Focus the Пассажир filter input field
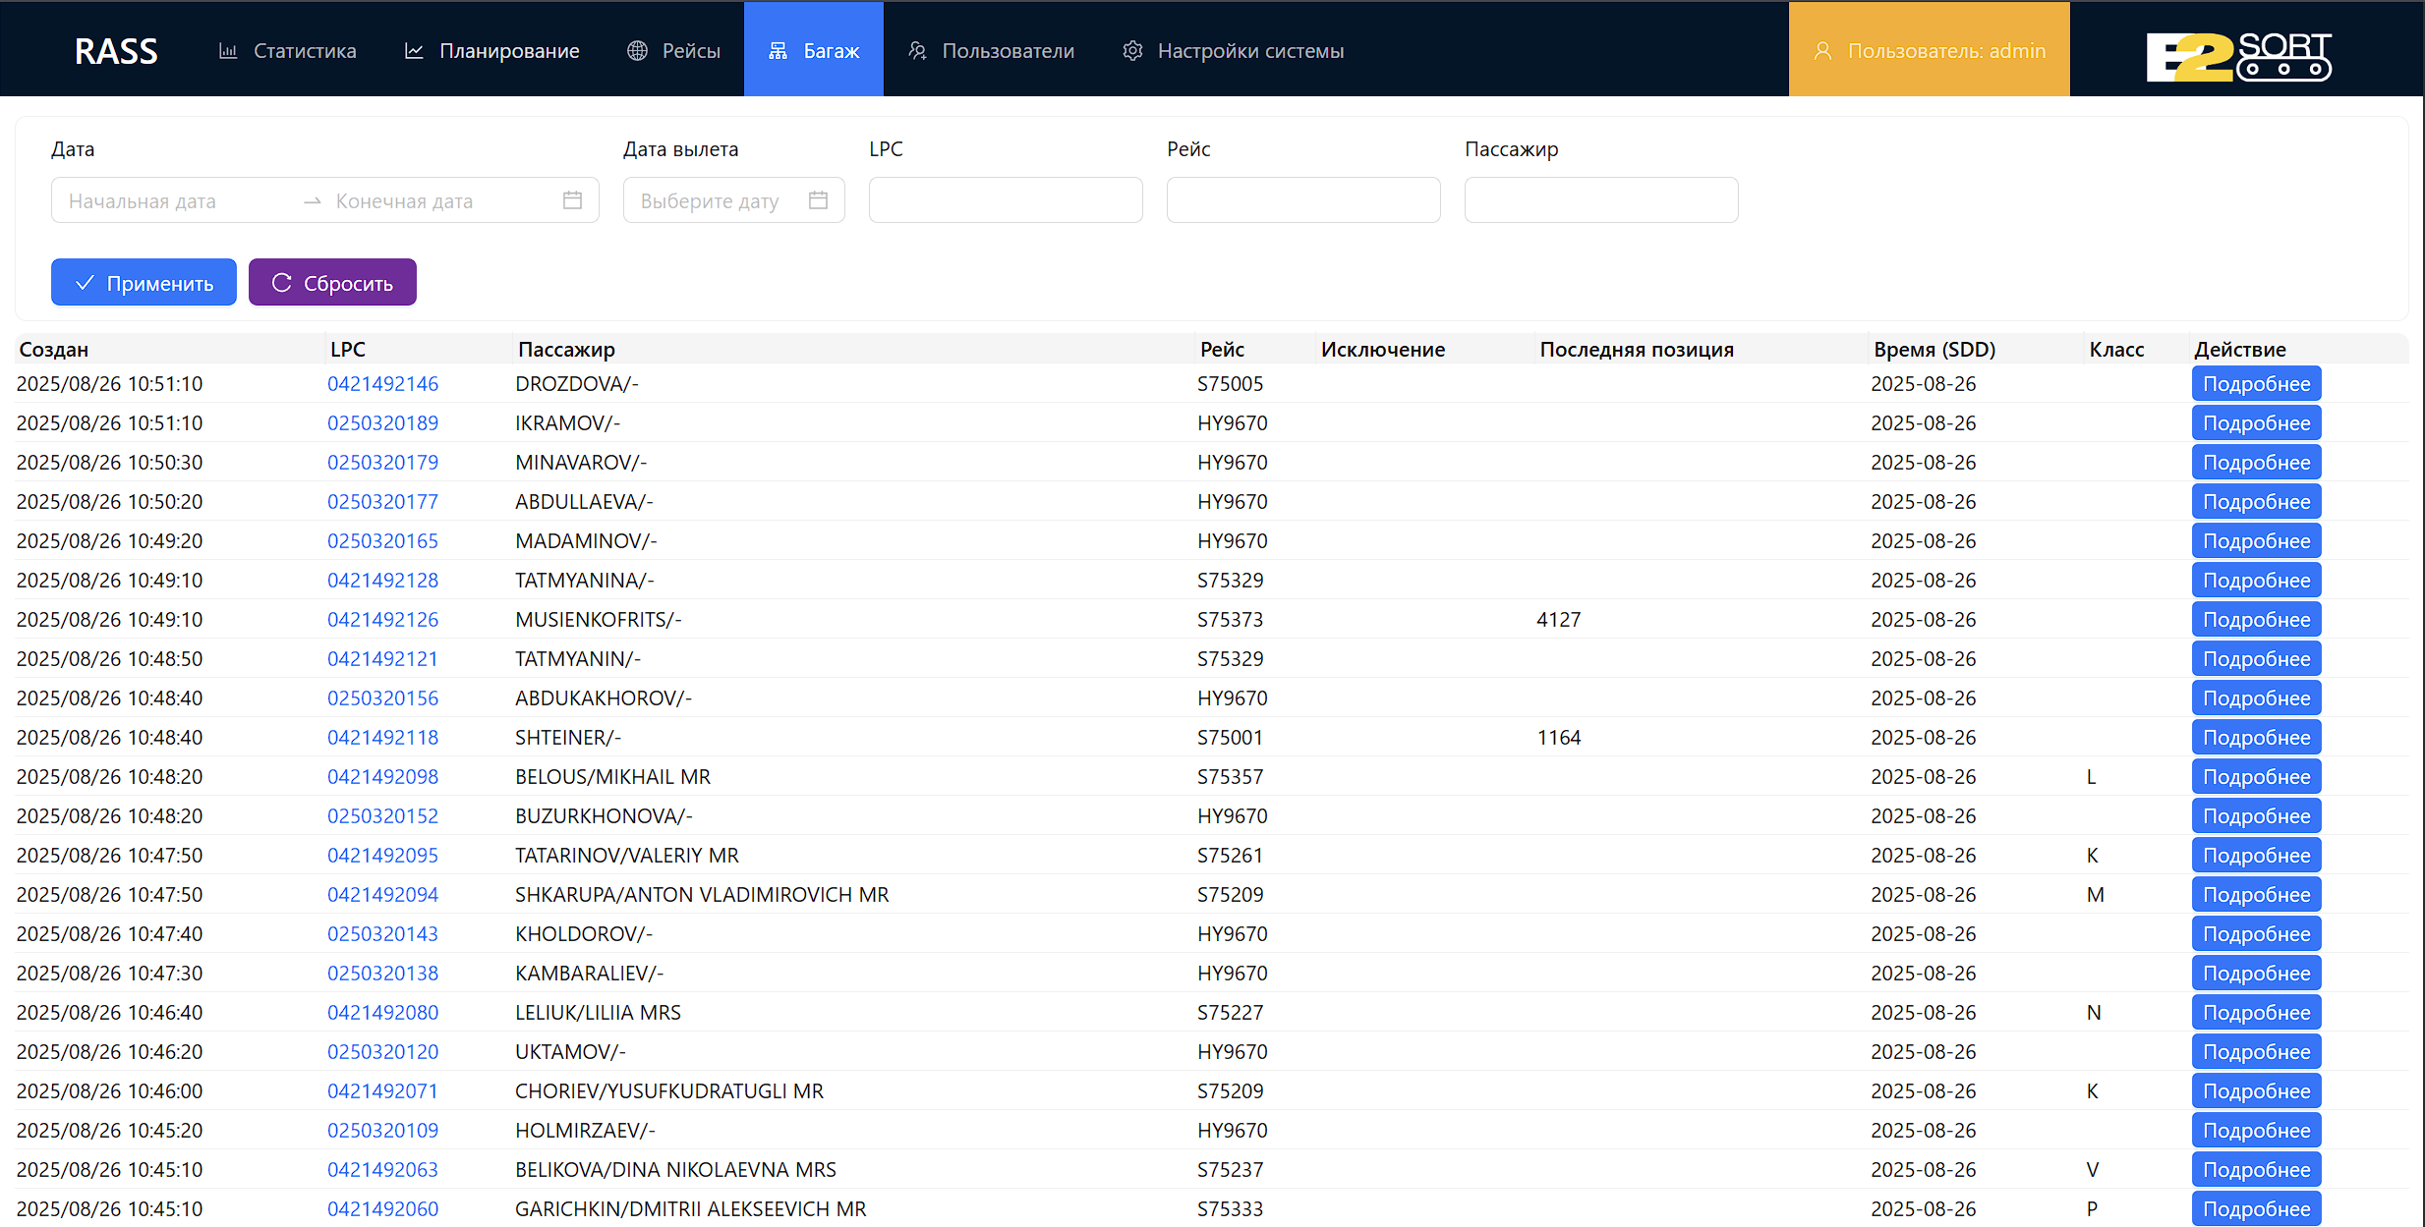Viewport: 2425px width, 1227px height. (x=1600, y=200)
